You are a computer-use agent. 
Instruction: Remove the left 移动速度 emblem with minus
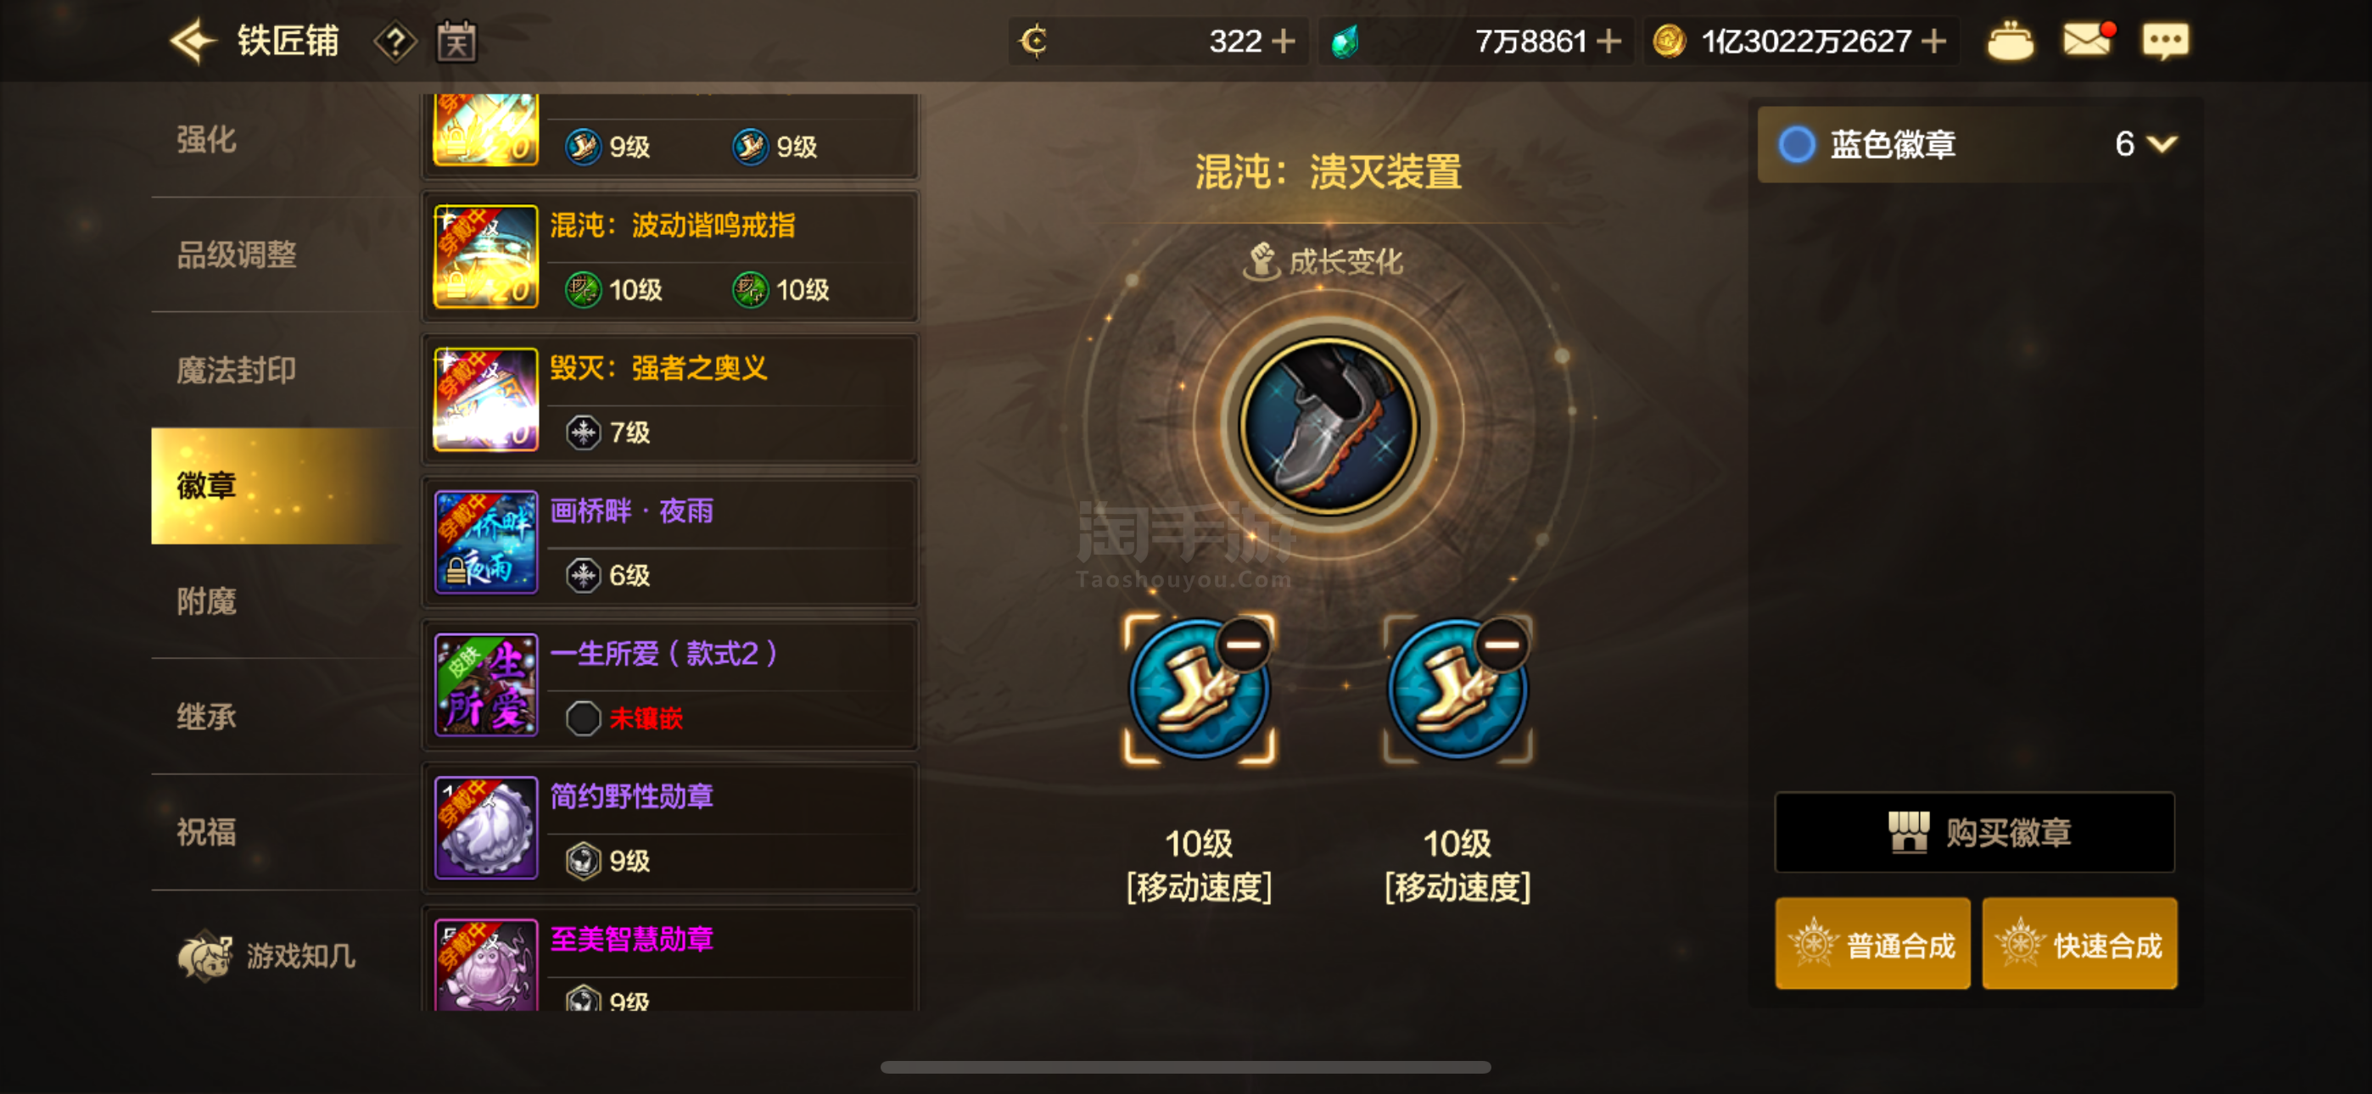[1243, 645]
